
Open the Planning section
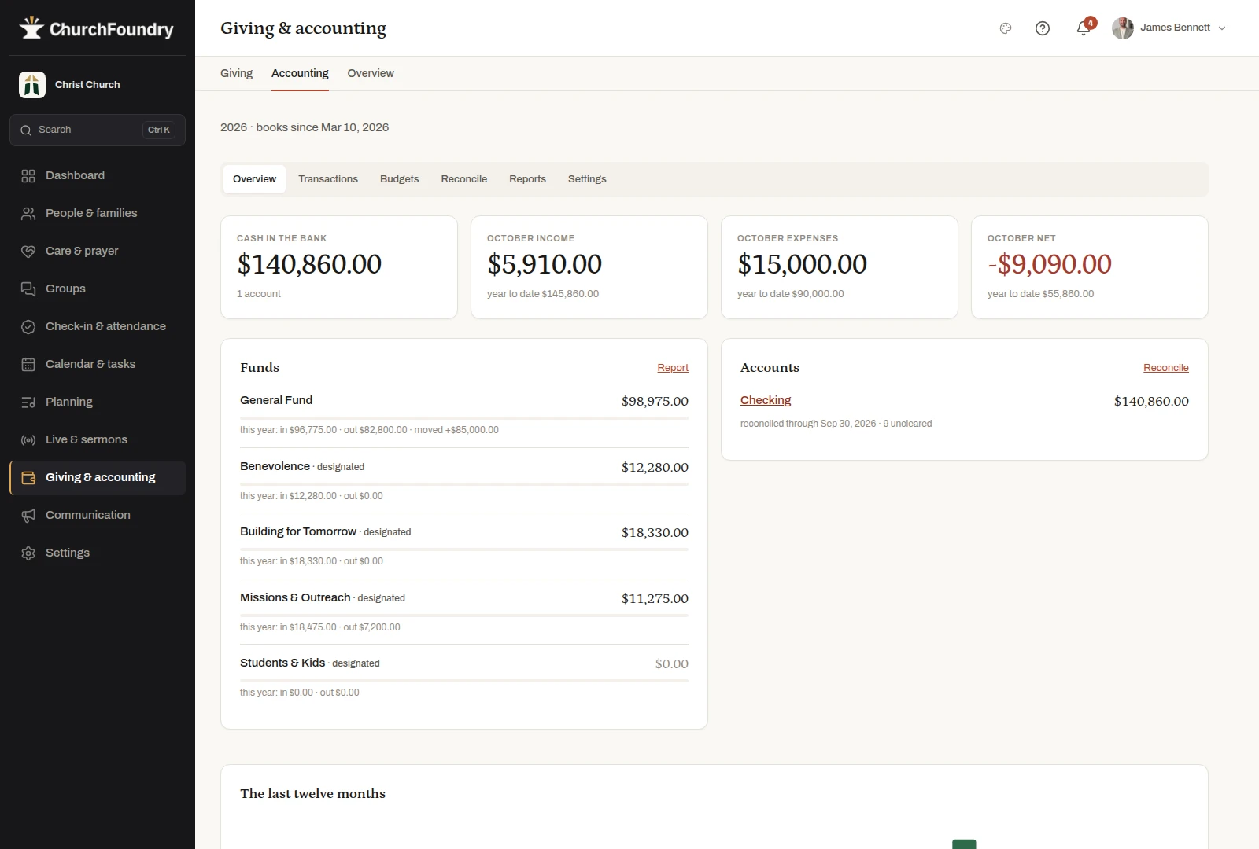click(98, 402)
